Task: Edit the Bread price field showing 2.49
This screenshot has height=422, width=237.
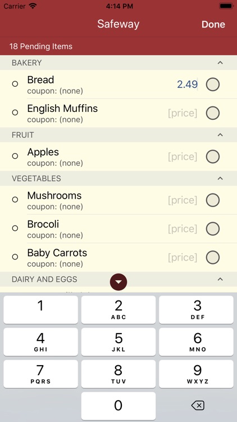Action: coord(187,84)
